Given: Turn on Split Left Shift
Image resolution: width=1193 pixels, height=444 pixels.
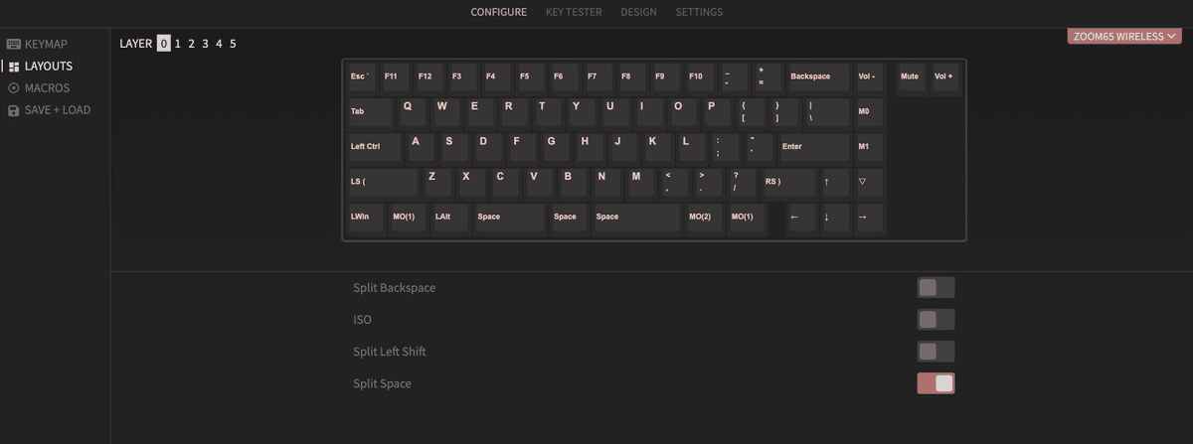Looking at the screenshot, I should tap(936, 352).
